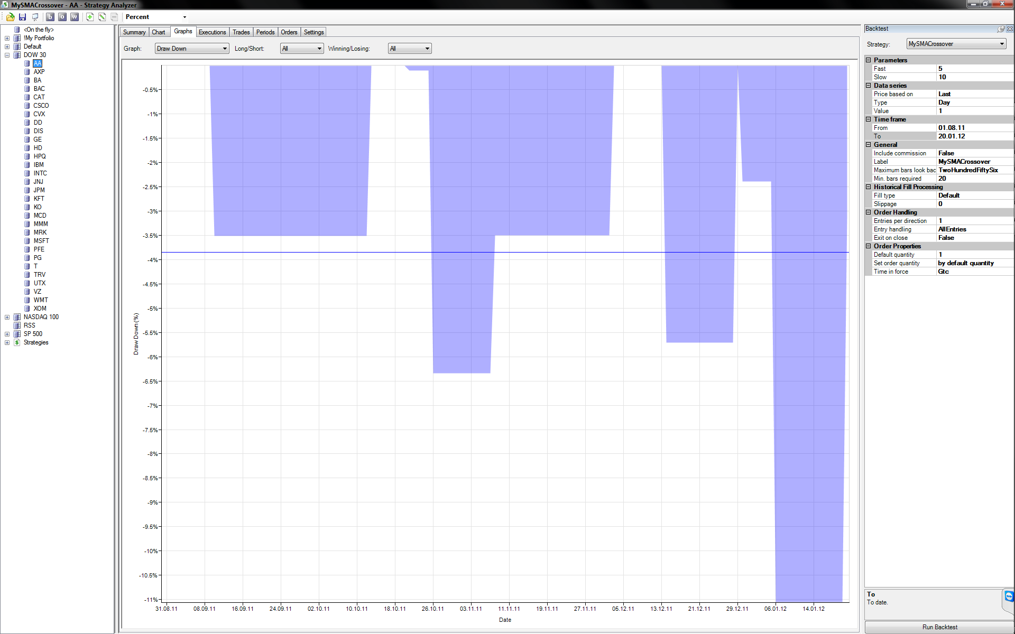Screen dimensions: 1015x634
Task: Click the pencil edit-page icon
Action: [x=102, y=17]
